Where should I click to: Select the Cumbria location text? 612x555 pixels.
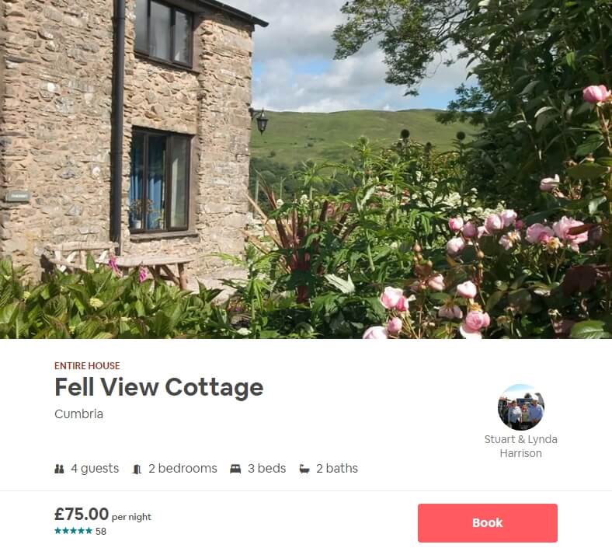(79, 414)
